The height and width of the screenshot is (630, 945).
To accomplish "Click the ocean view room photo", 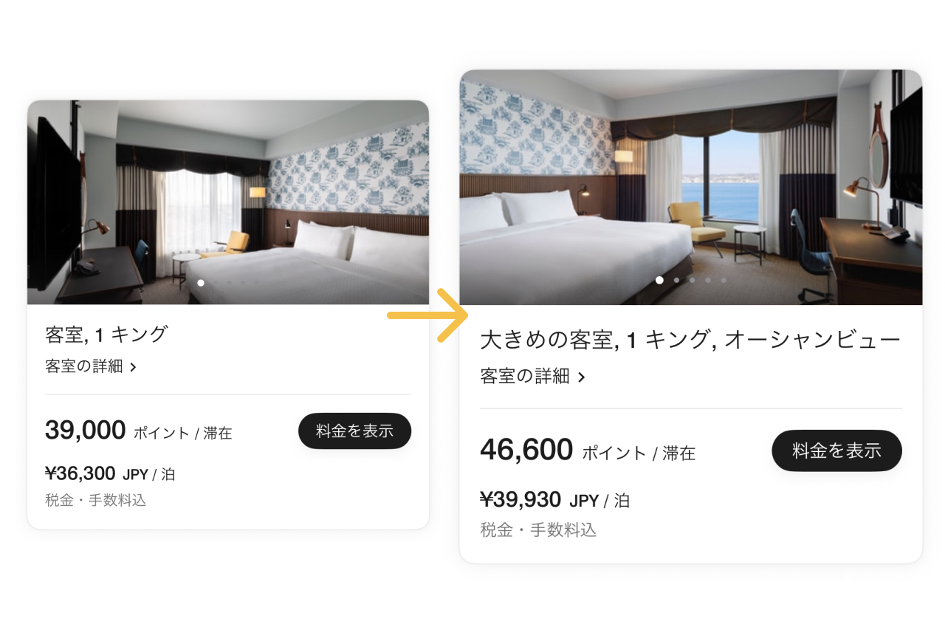I will coord(691,188).
